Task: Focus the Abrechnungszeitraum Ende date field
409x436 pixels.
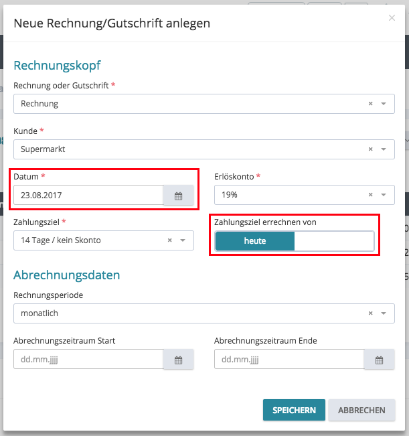Action: point(289,360)
